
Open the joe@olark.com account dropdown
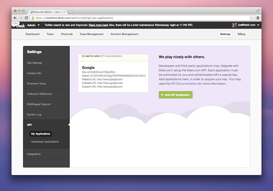click(x=249, y=25)
